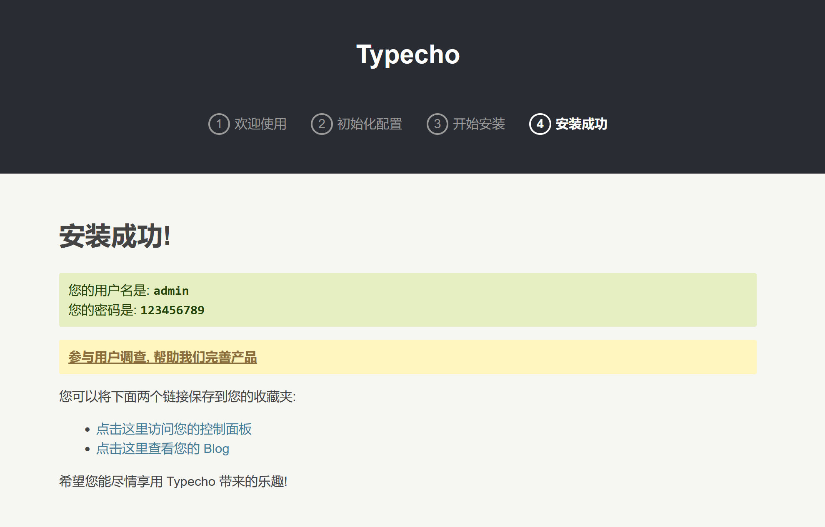Screen dimensions: 825x527
Task: Select the 安装成功 step label
Action: pyautogui.click(x=581, y=124)
